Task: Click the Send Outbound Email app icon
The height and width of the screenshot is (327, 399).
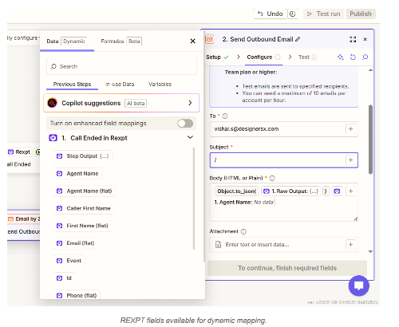Action: (210, 39)
